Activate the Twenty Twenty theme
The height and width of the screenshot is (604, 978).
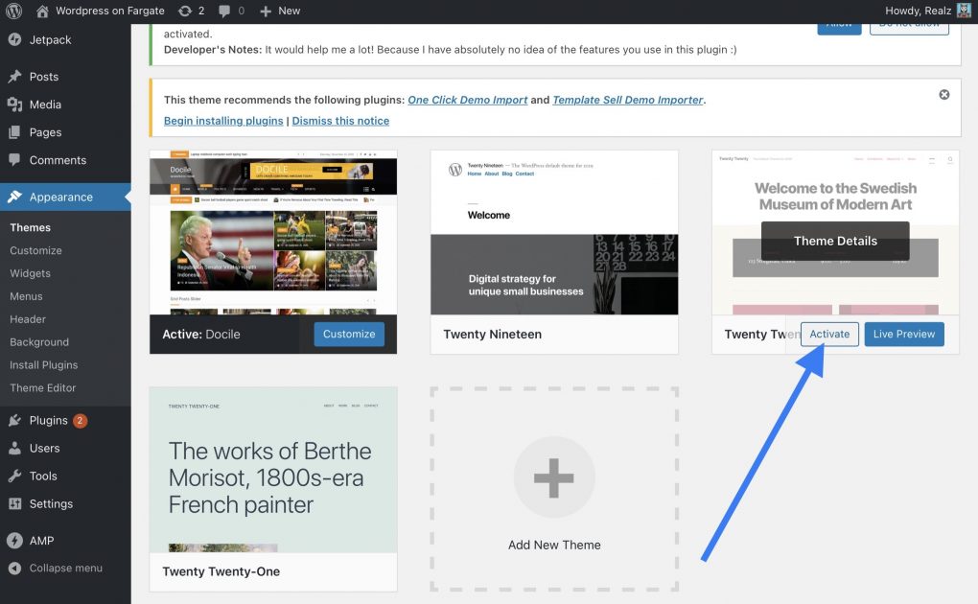coord(829,334)
